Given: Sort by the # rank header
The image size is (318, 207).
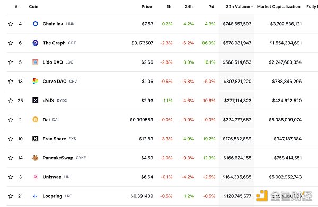Looking at the screenshot, I should click(x=16, y=7).
